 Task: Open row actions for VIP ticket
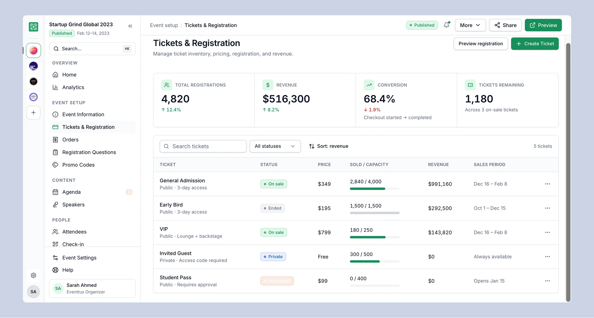pyautogui.click(x=547, y=232)
